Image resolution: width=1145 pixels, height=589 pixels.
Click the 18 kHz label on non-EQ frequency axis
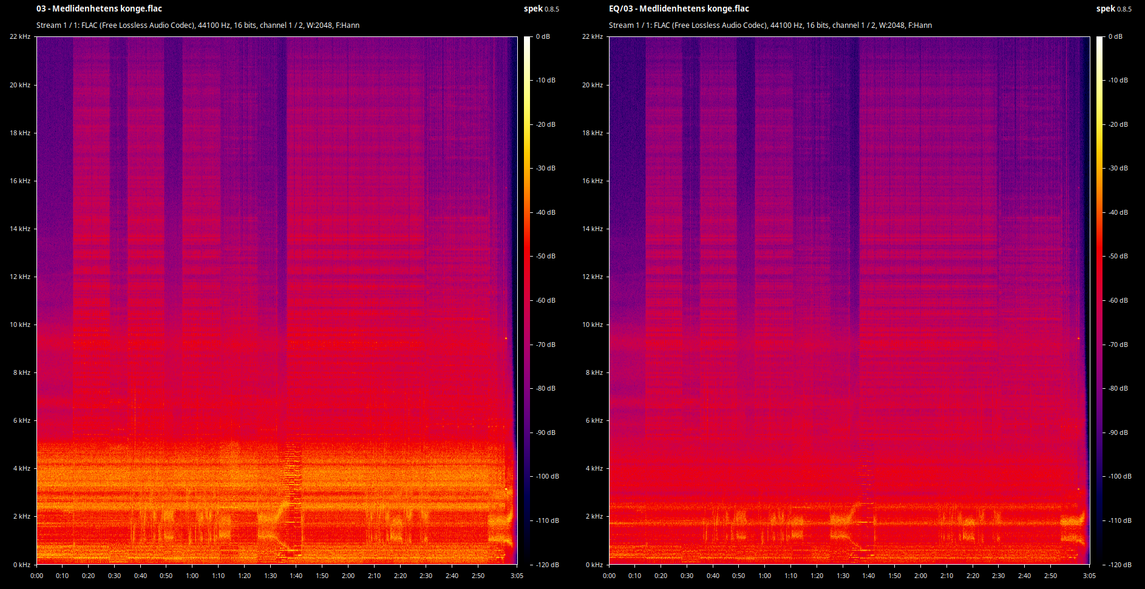[20, 133]
